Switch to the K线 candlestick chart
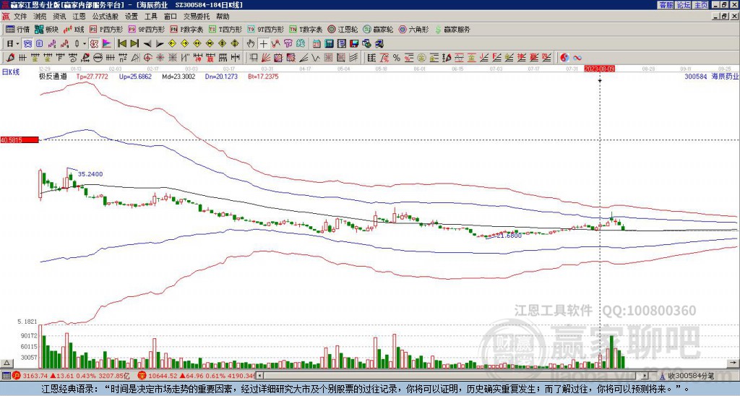This screenshot has height=396, width=740. [x=74, y=29]
